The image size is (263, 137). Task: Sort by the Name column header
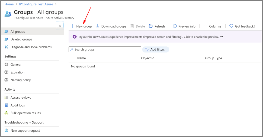[82, 58]
